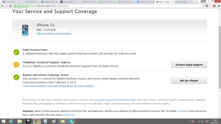The width and height of the screenshot is (221, 124).
Task: Click the iPhone 5s product image
Action: pyautogui.click(x=25, y=30)
